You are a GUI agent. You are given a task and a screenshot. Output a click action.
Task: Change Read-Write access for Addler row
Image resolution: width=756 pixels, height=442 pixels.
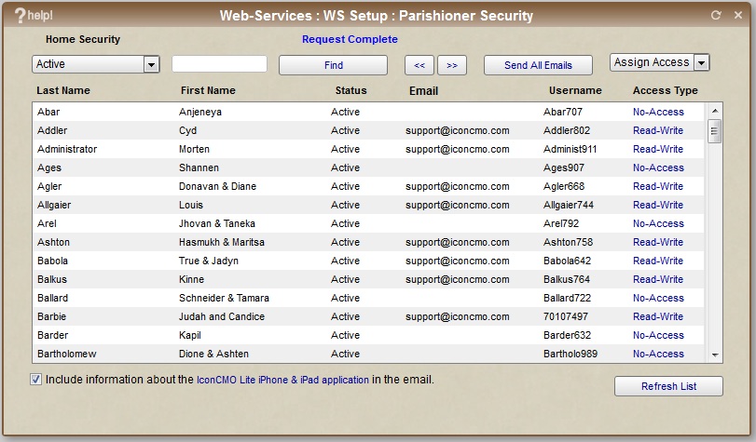[657, 130]
